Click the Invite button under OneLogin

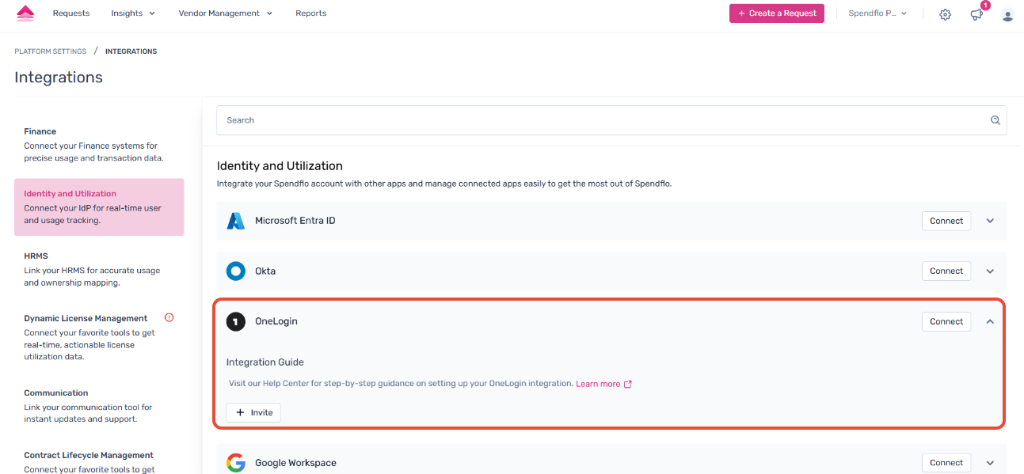(253, 412)
